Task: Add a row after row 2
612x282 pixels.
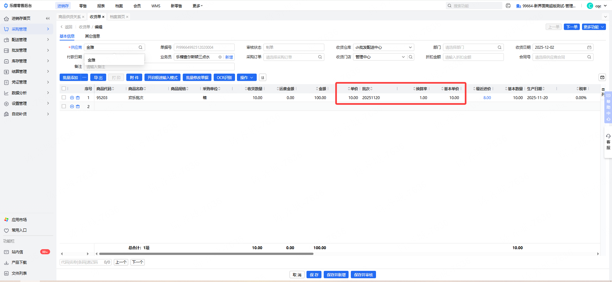Action: pyautogui.click(x=72, y=106)
